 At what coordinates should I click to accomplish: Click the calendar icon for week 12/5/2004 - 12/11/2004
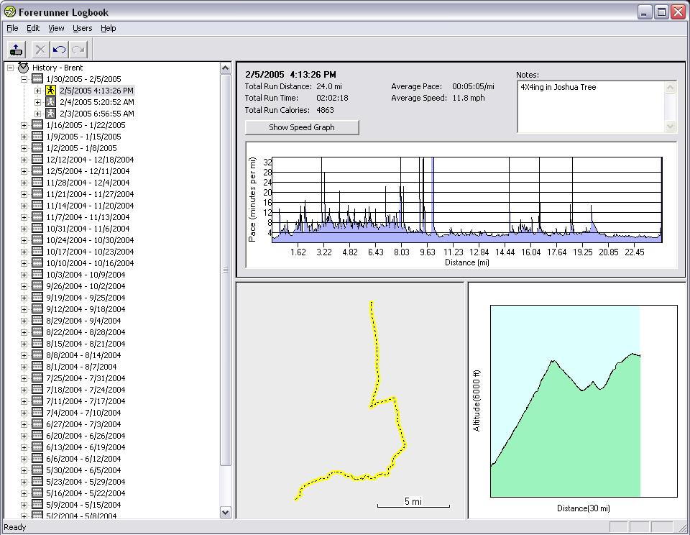(x=37, y=170)
